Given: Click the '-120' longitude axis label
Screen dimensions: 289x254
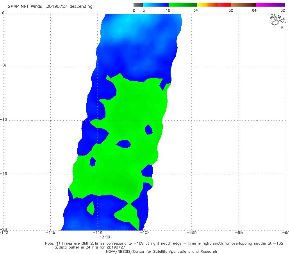Looking at the screenshot, I should point(4,233).
